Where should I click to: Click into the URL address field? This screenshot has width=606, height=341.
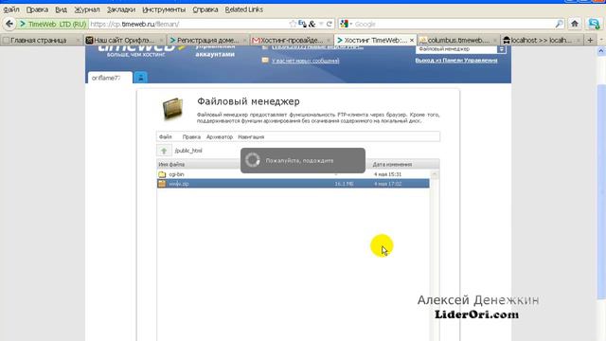pyautogui.click(x=189, y=24)
